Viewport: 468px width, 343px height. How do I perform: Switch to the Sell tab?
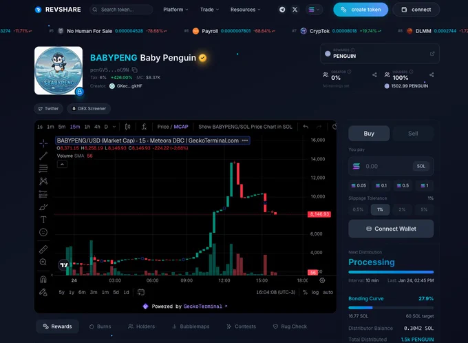tap(413, 134)
